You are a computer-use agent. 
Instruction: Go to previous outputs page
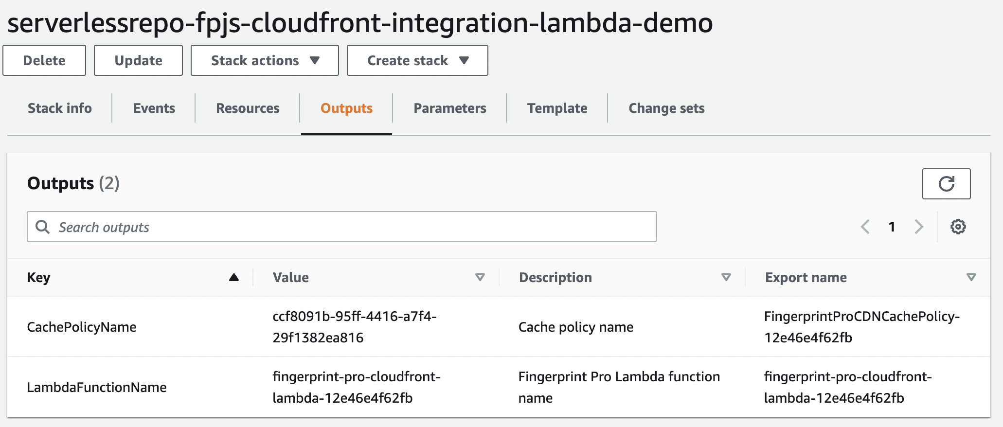[x=865, y=227]
